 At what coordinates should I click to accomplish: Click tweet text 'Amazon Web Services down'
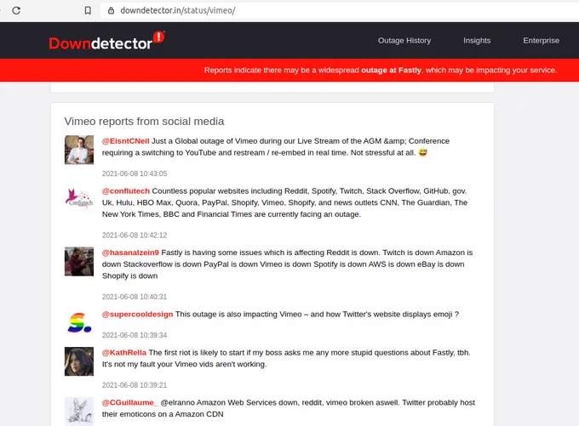[289, 408]
